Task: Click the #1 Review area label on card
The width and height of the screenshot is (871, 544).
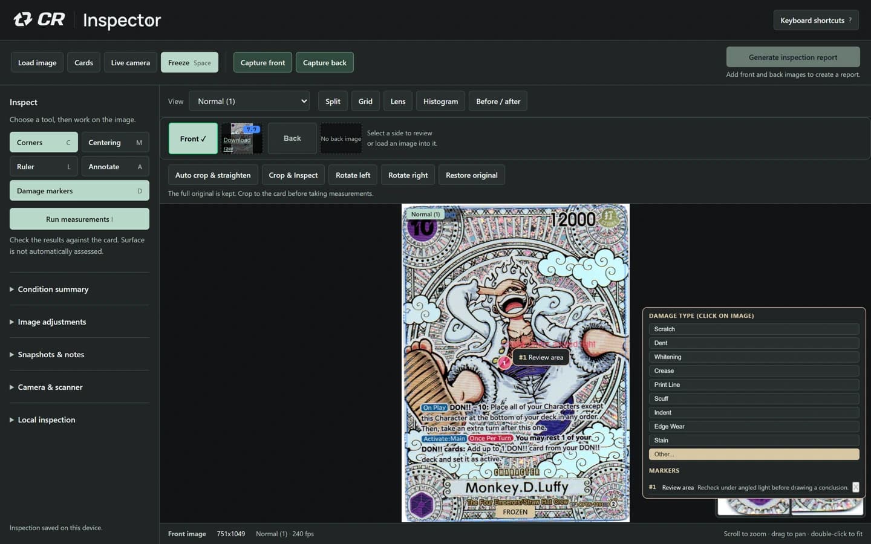Action: [x=541, y=357]
